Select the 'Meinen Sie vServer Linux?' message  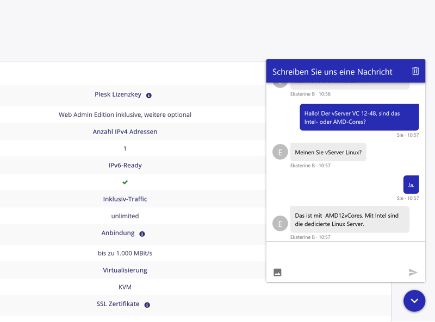328,153
